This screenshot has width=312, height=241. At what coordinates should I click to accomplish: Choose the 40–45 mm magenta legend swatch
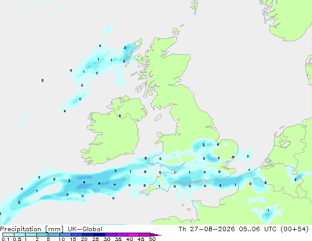click(133, 235)
